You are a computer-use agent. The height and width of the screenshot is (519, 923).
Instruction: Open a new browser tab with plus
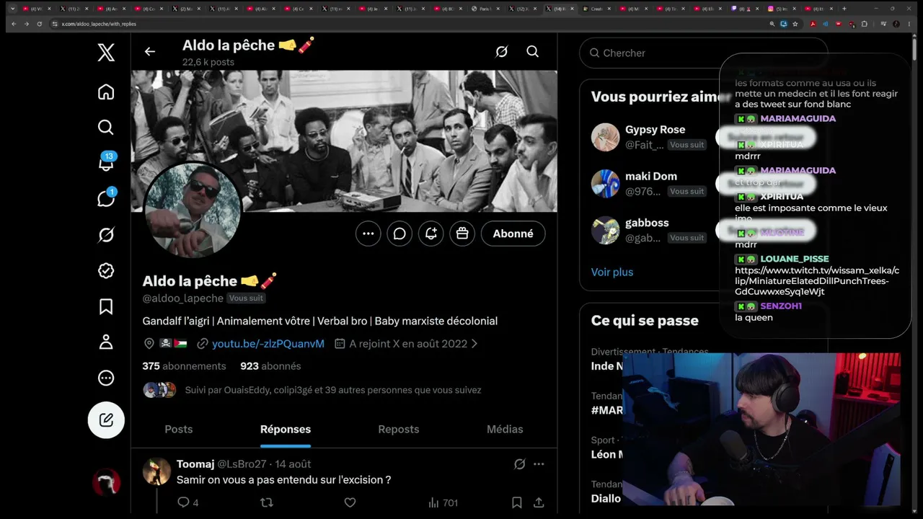pyautogui.click(x=844, y=9)
